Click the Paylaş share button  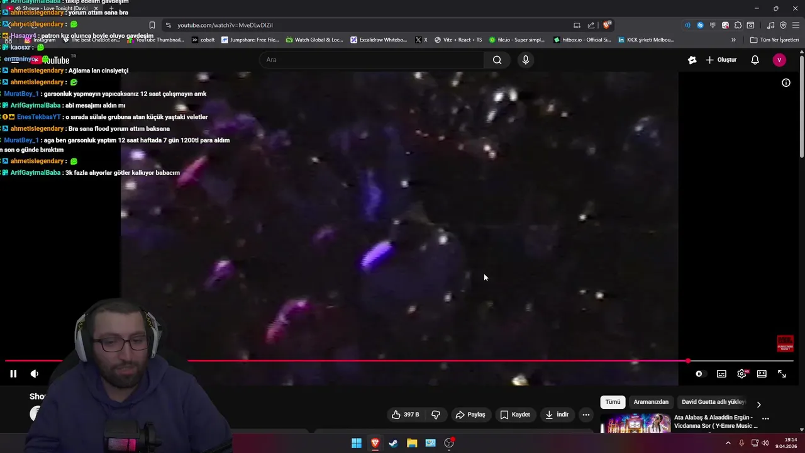click(470, 415)
